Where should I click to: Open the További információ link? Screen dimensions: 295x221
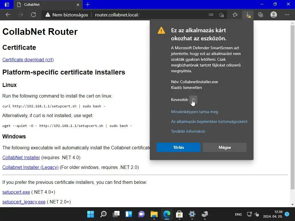tap(188, 131)
